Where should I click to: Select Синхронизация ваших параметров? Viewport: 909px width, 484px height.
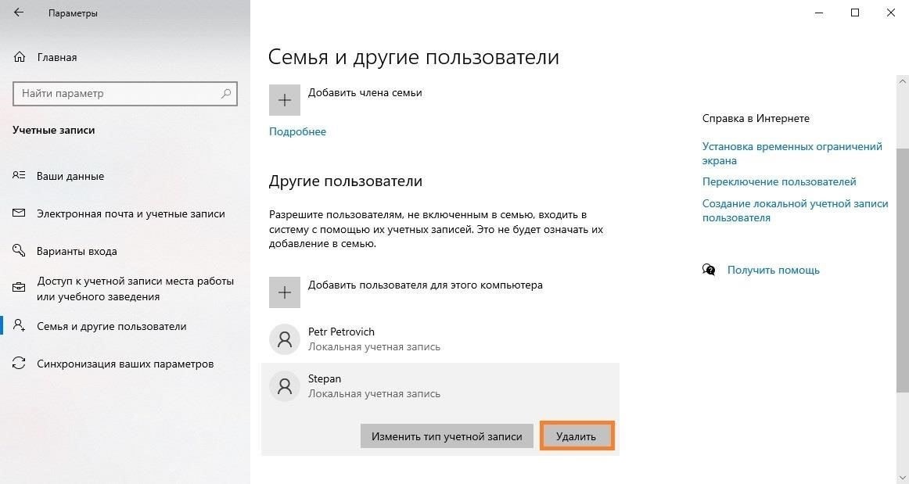click(x=125, y=364)
